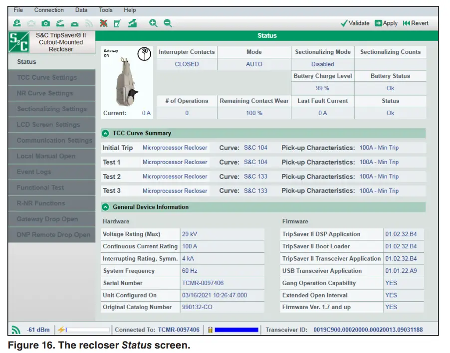Click the red X toolbar icon
450x353 pixels.
tap(103, 23)
